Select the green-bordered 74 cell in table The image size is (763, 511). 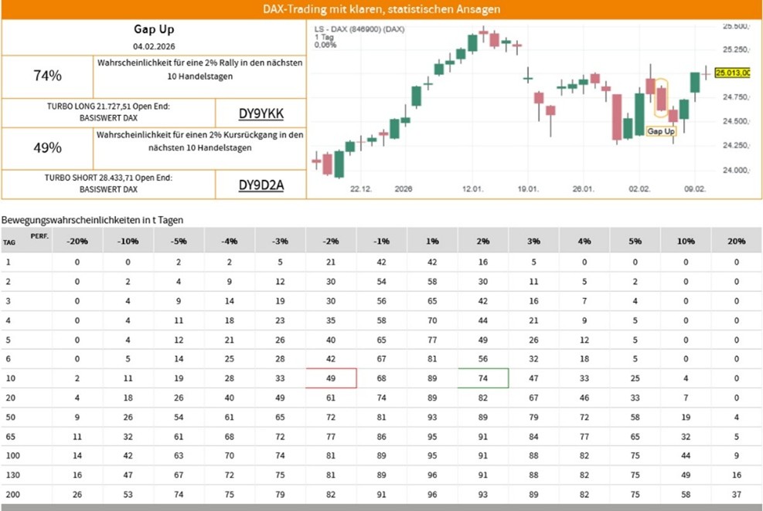tap(483, 378)
